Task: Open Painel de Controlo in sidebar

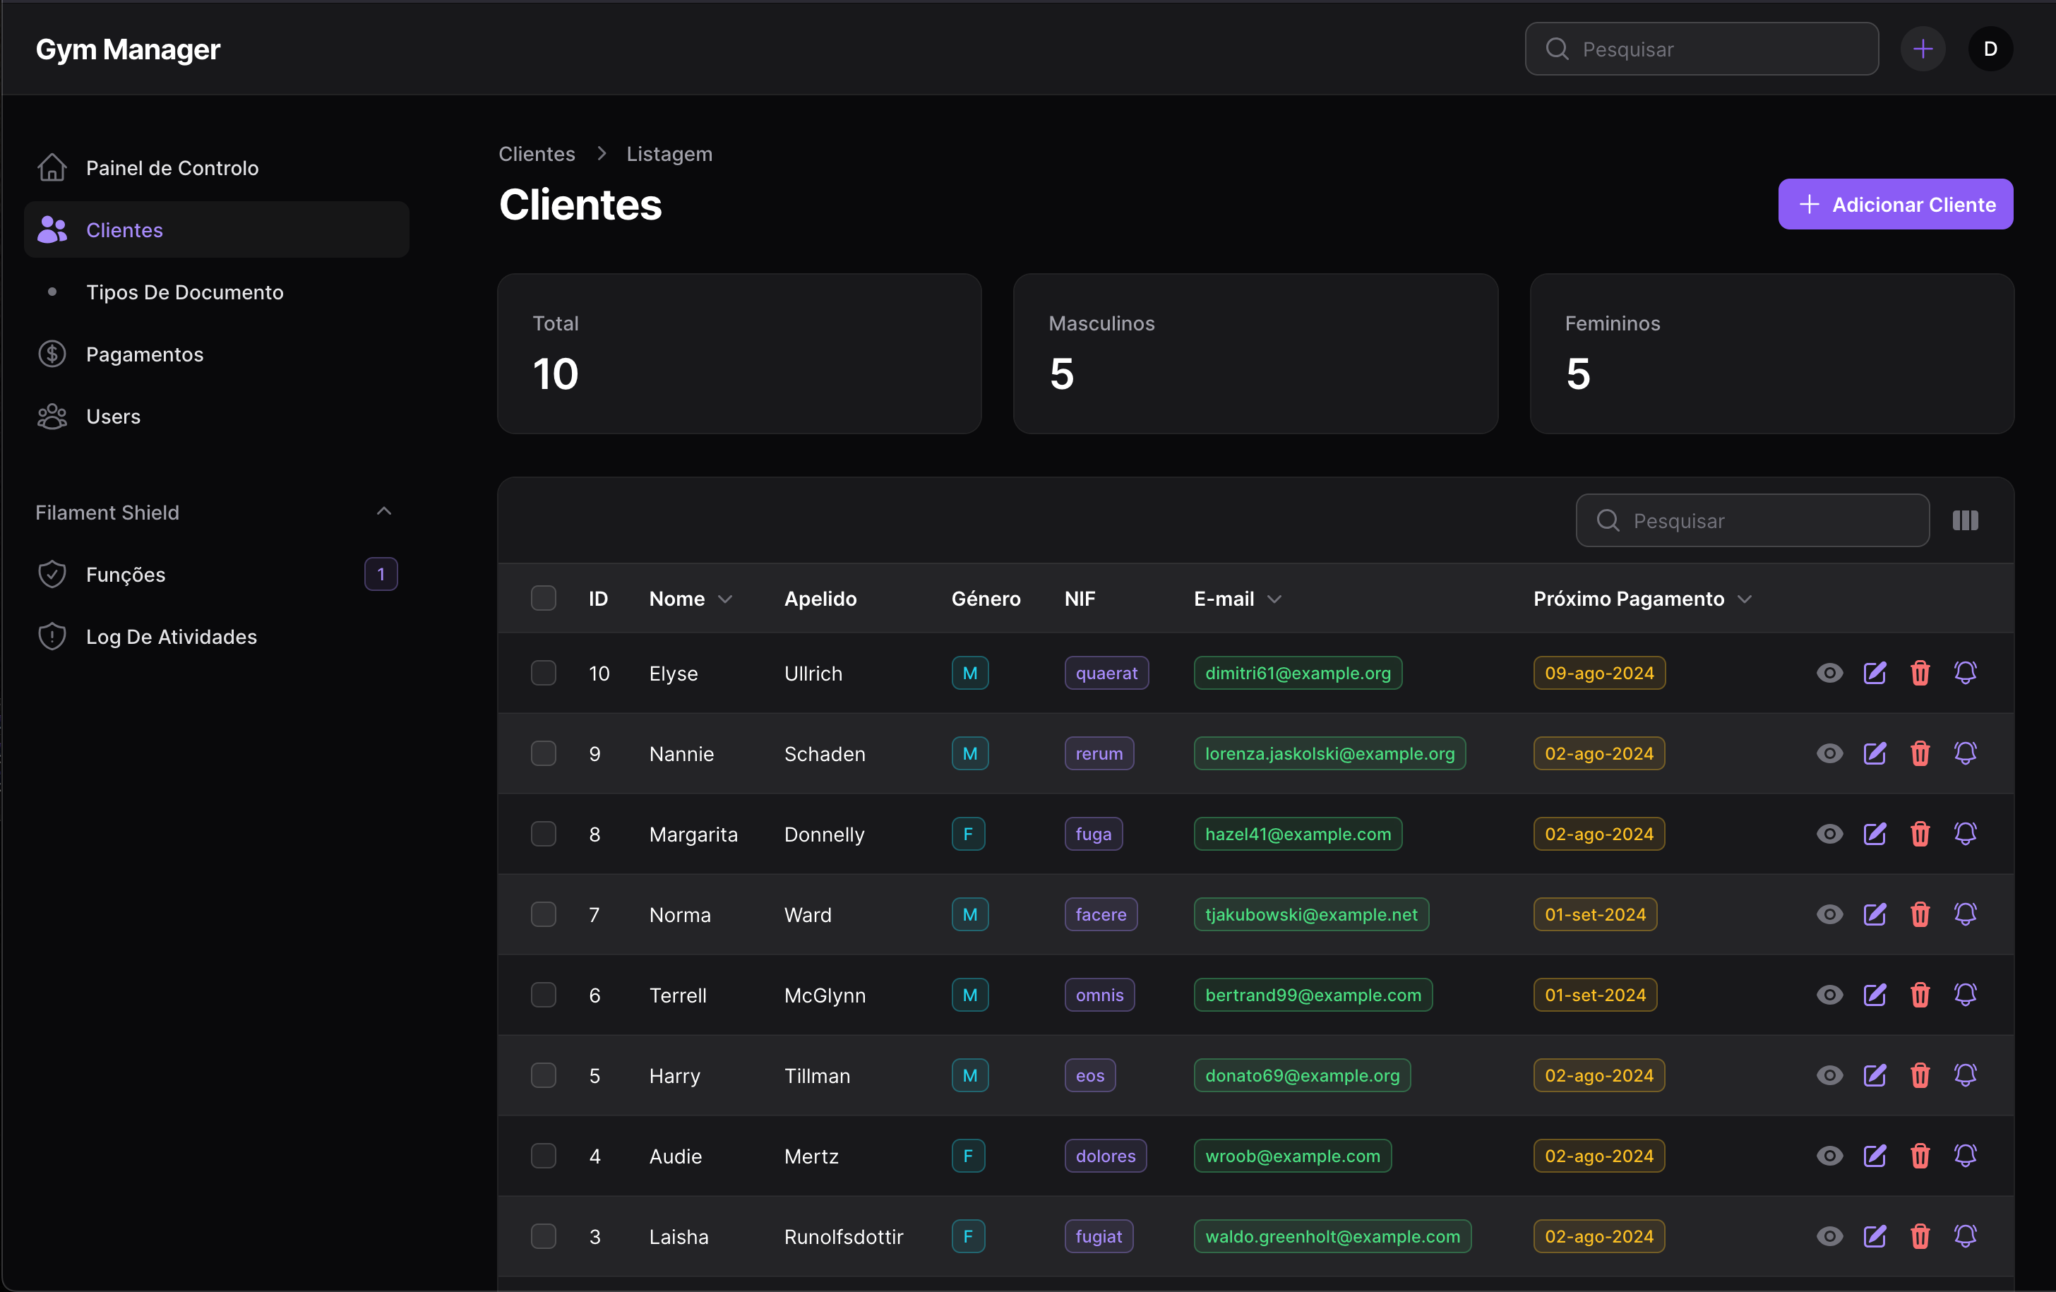Action: [216, 167]
